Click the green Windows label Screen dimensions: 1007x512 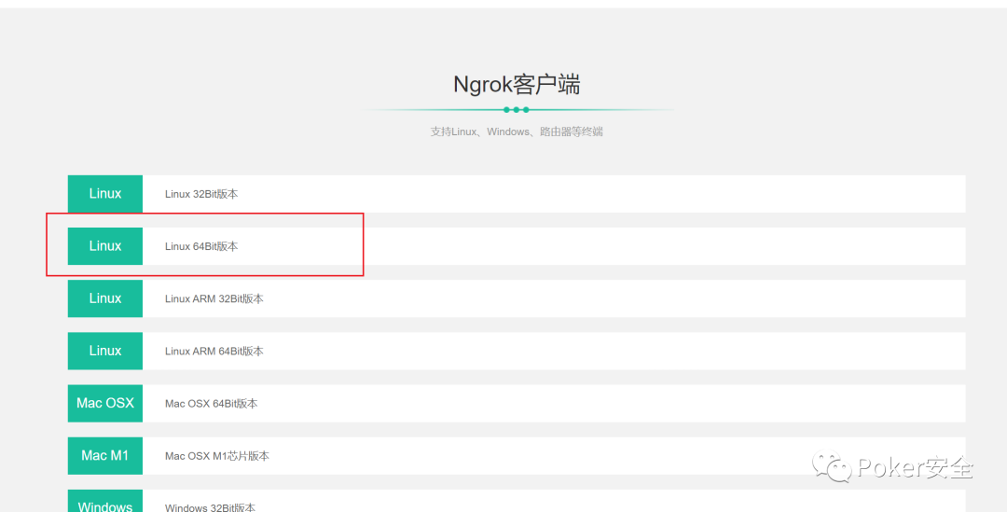[x=105, y=501]
